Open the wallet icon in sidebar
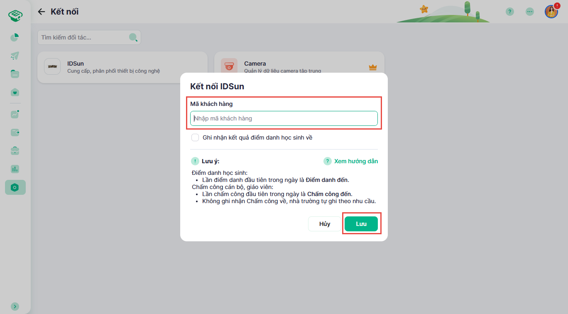The height and width of the screenshot is (314, 568). coord(15,132)
